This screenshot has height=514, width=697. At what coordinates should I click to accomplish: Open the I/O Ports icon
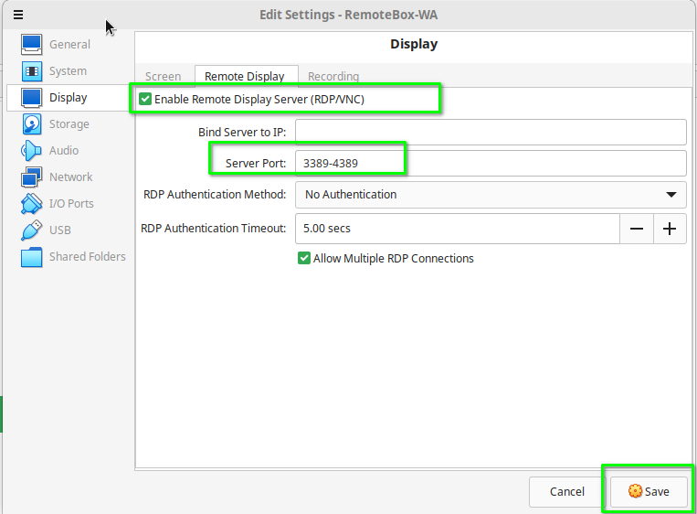coord(32,203)
